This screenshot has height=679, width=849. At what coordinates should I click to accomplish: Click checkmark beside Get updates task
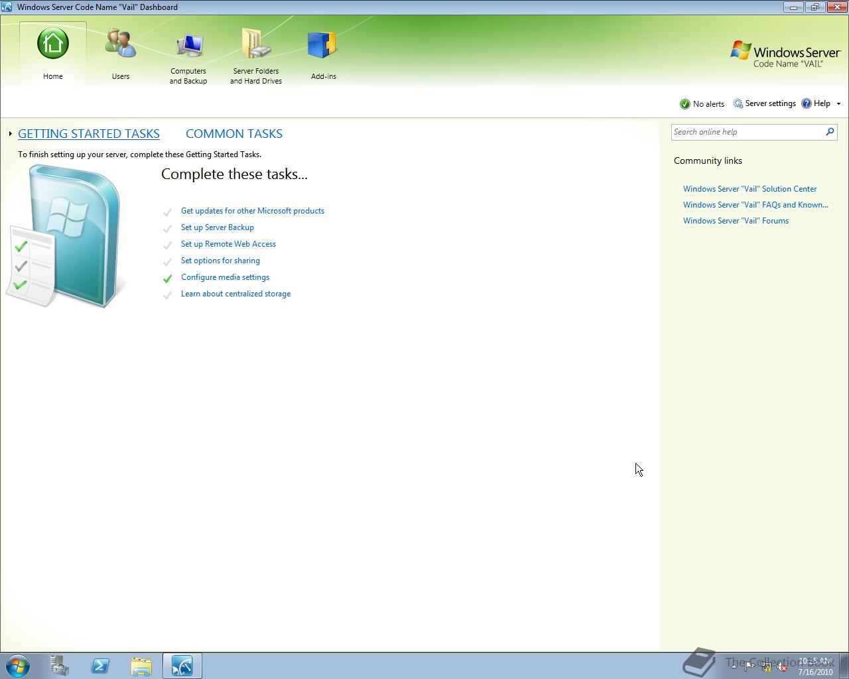(167, 212)
